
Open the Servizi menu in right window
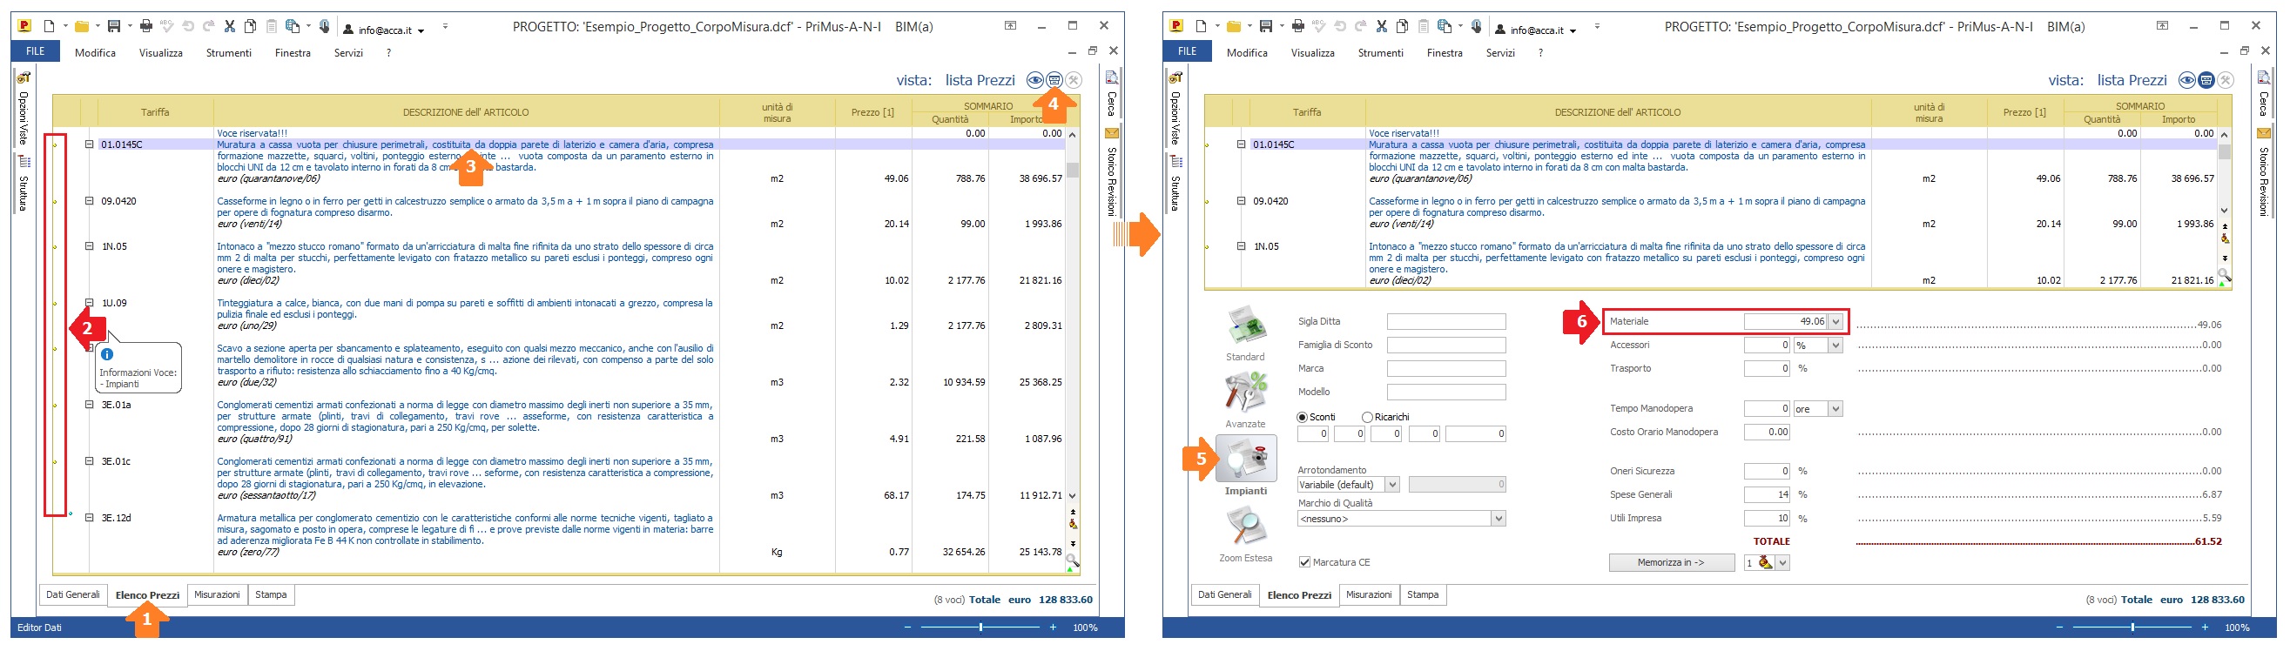pos(1500,52)
